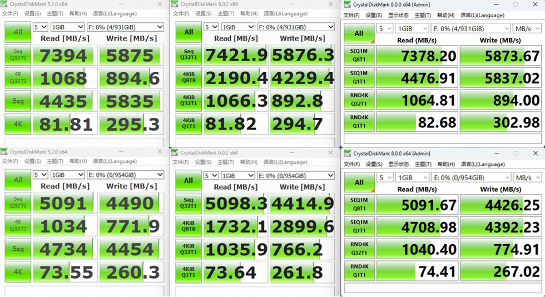Click SEQ1M Q8T1 button in top 8.0.0 window
Image resolution: width=545 pixels, height=297 pixels.
tap(359, 55)
